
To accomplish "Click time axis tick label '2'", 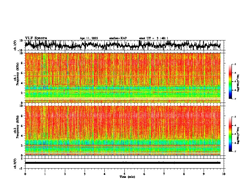I will tap(65, 174).
